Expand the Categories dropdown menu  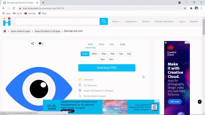131,21
